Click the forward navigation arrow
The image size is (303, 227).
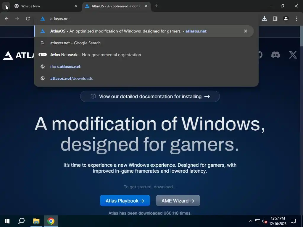(x=17, y=19)
